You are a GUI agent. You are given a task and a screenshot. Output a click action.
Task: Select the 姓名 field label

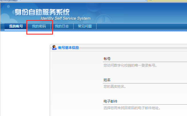coord(107,80)
